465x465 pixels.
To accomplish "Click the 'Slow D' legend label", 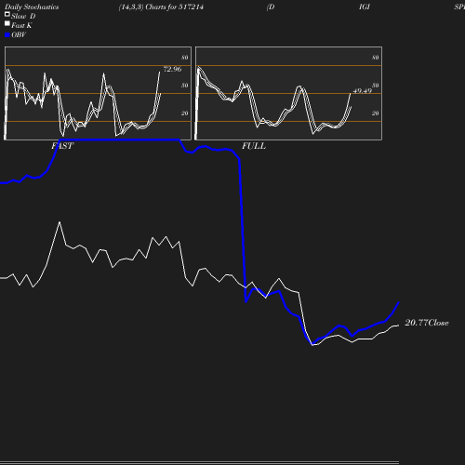I will (23, 16).
